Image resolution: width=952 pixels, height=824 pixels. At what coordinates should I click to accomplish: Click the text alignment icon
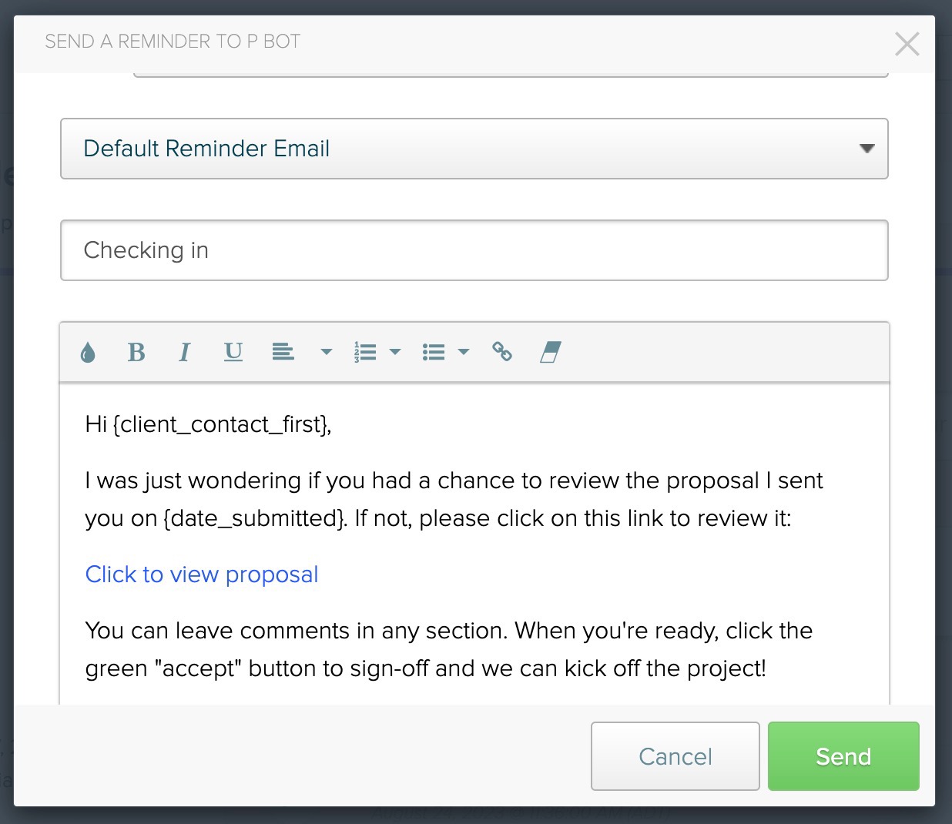click(x=283, y=353)
